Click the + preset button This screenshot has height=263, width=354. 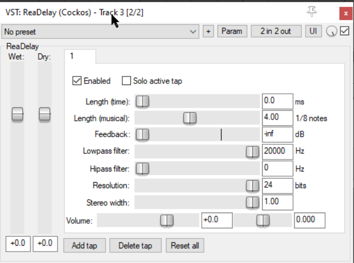(x=208, y=31)
